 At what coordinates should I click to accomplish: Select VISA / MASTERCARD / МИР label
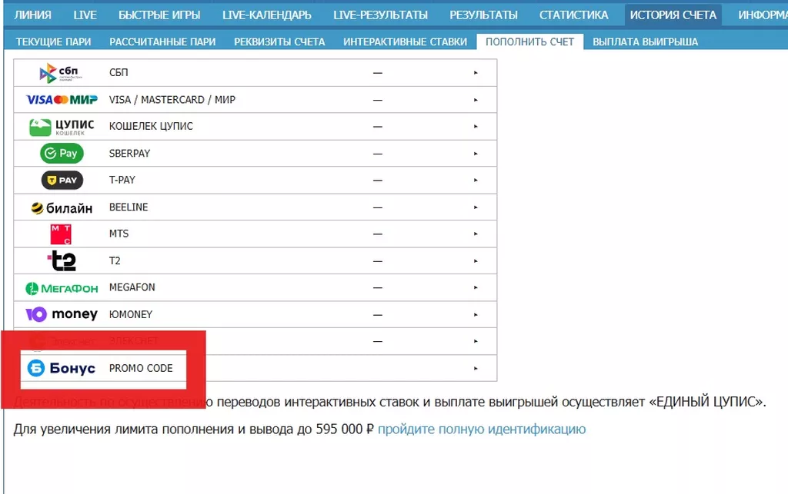[172, 100]
